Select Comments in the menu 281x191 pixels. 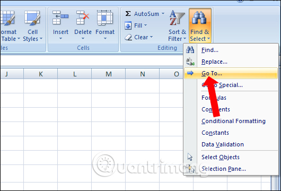231,109
